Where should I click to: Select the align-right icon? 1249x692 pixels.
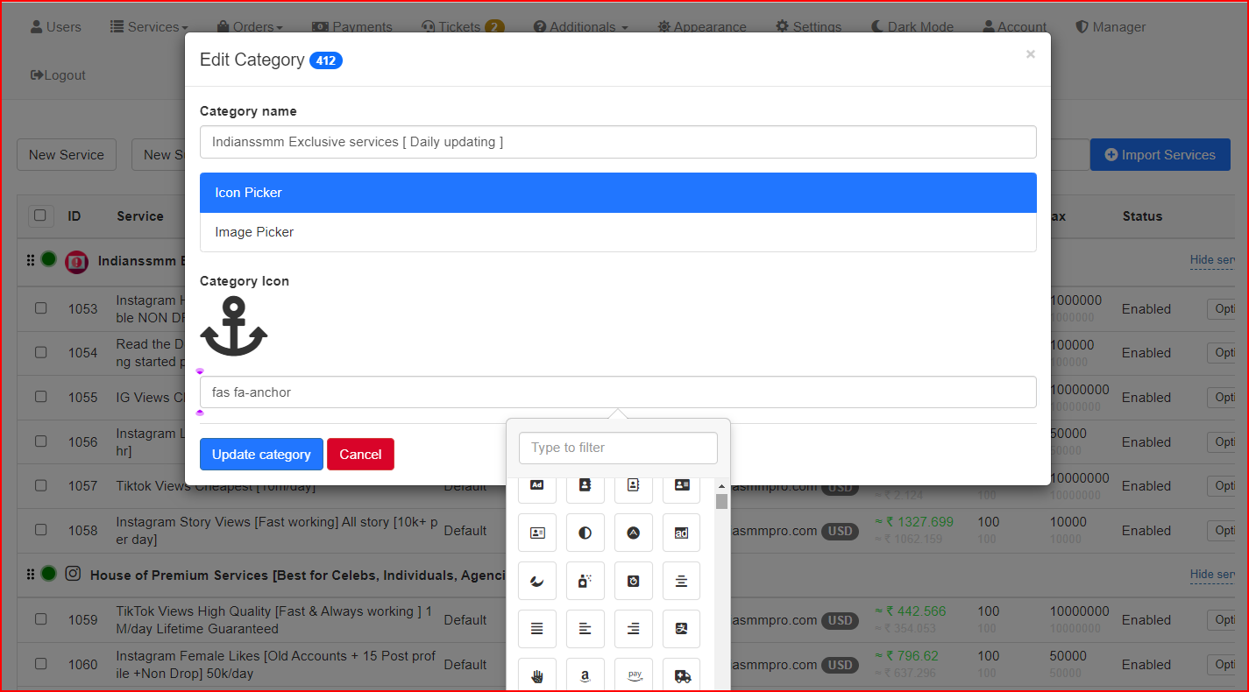click(633, 629)
